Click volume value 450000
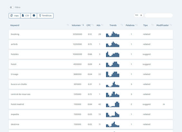Screen dimensions: 182x132 [x=77, y=64]
